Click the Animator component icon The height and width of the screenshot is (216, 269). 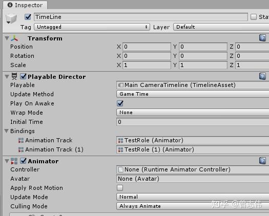pyautogui.click(x=14, y=161)
